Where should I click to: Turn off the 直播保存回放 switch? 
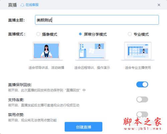coord(142,84)
